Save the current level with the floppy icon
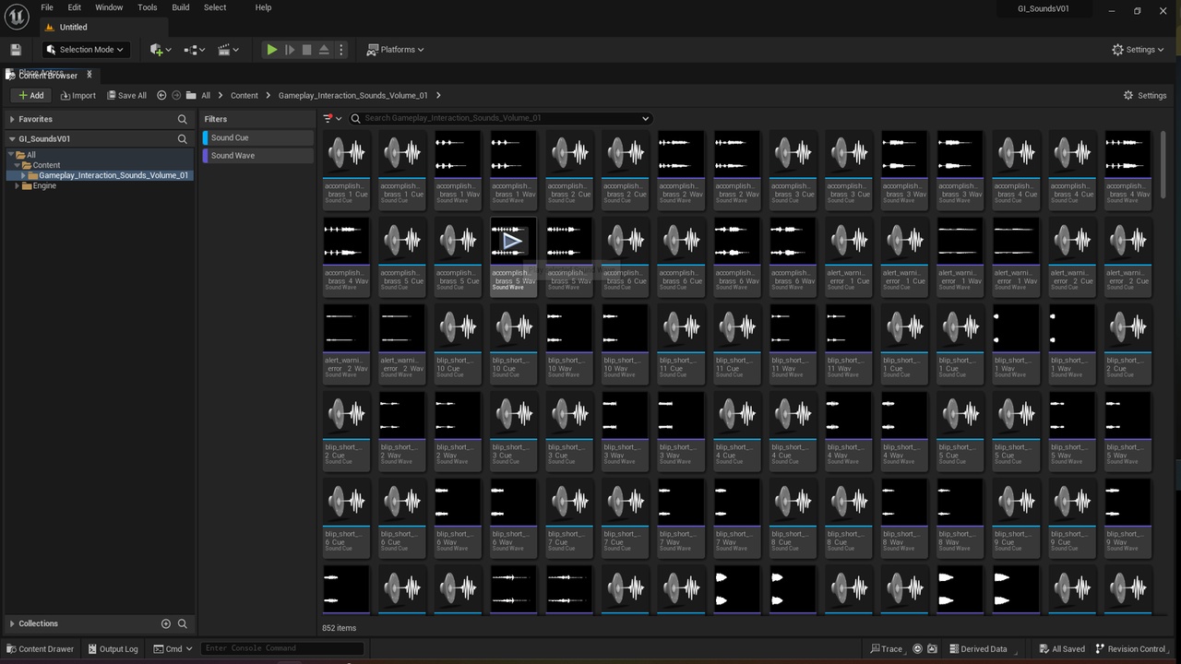The width and height of the screenshot is (1181, 664). (x=16, y=50)
